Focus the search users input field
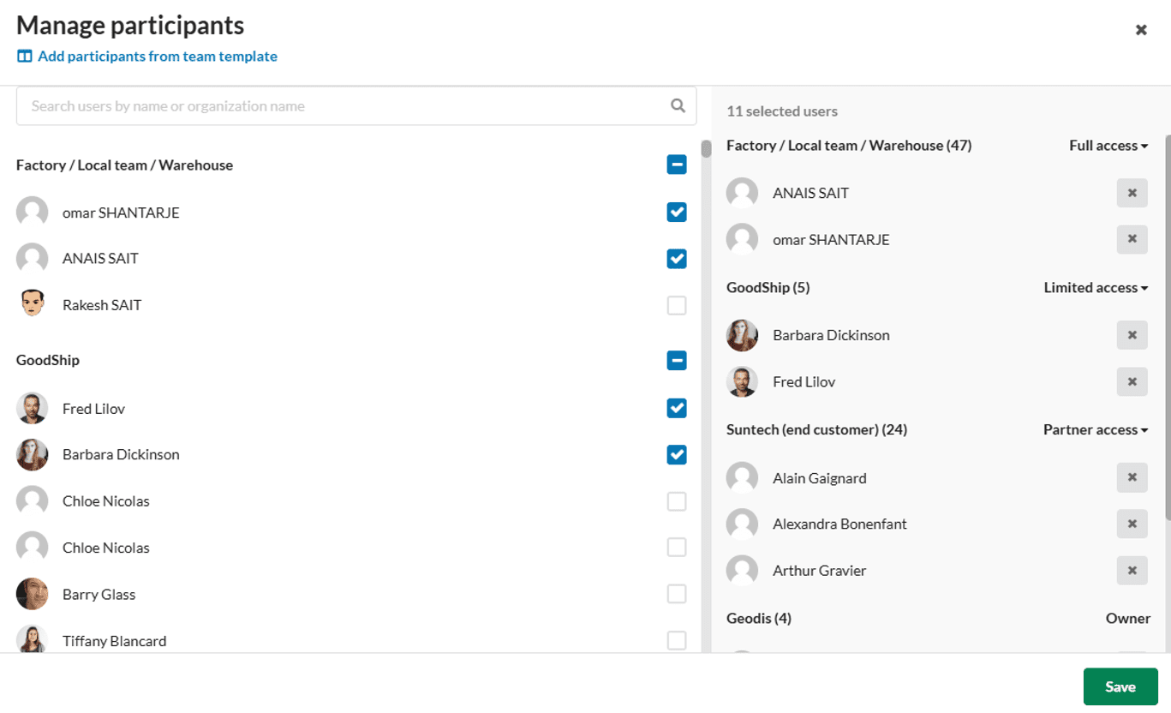The image size is (1171, 713). point(343,106)
